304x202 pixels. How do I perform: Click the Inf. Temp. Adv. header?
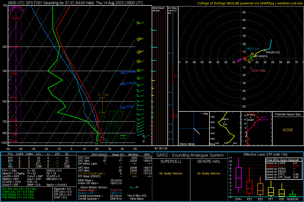[173, 11]
